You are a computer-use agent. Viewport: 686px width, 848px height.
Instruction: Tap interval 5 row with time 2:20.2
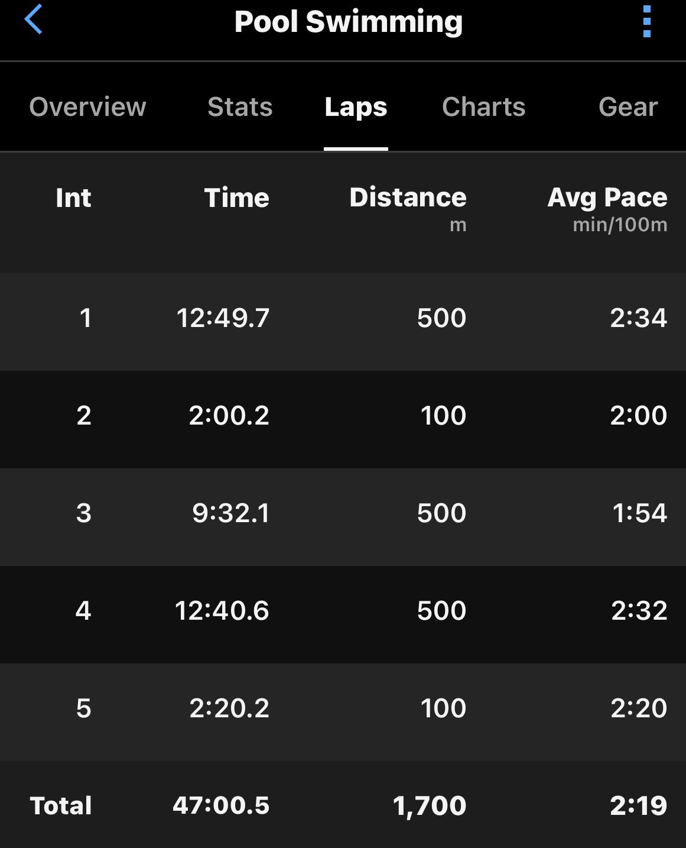pos(343,708)
